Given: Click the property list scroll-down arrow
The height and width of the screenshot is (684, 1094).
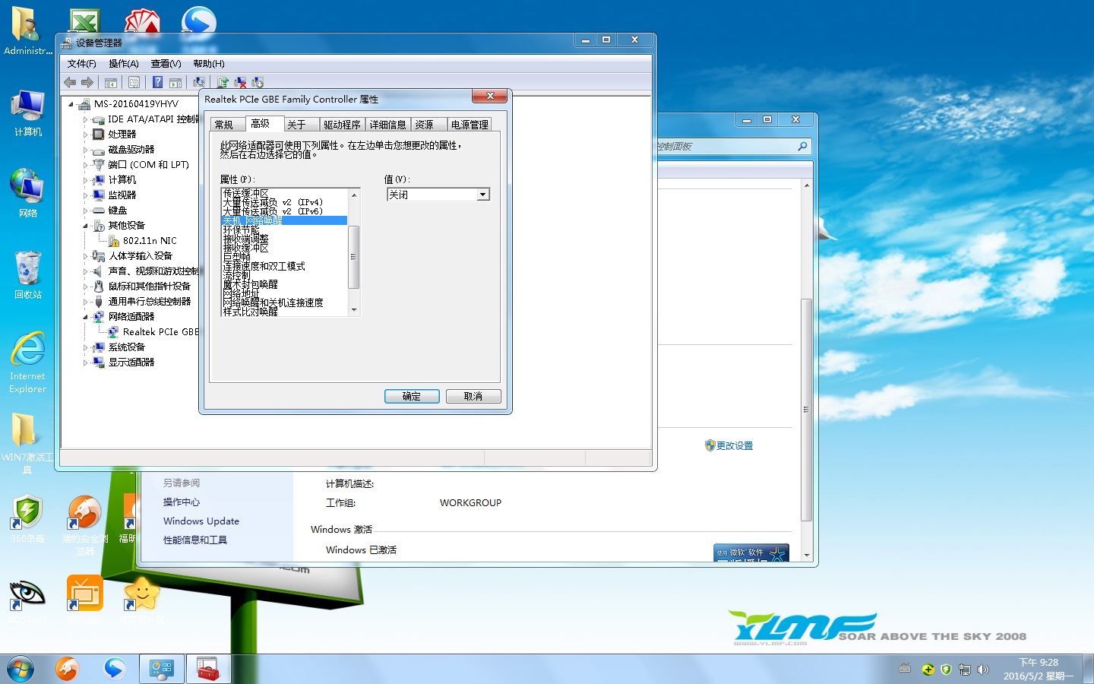Looking at the screenshot, I should tap(353, 310).
